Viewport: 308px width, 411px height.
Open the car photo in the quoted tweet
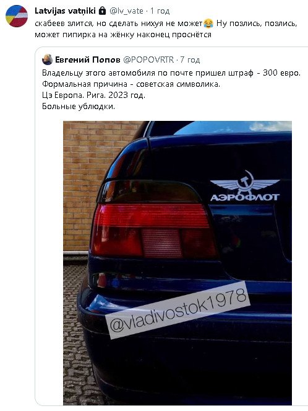[x=178, y=263]
